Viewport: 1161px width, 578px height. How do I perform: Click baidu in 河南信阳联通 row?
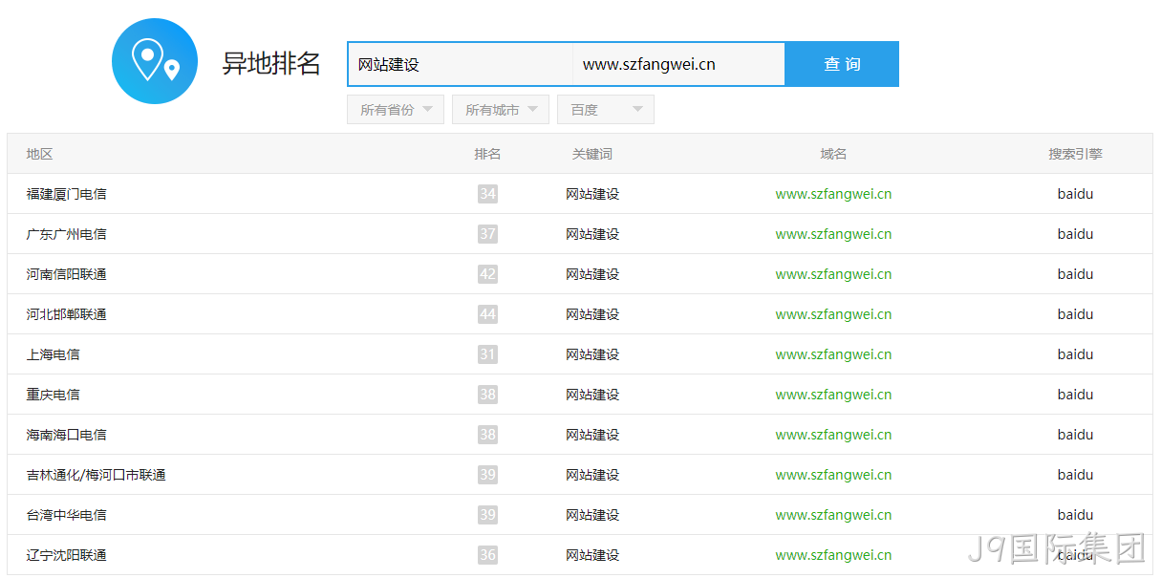pyautogui.click(x=1075, y=274)
